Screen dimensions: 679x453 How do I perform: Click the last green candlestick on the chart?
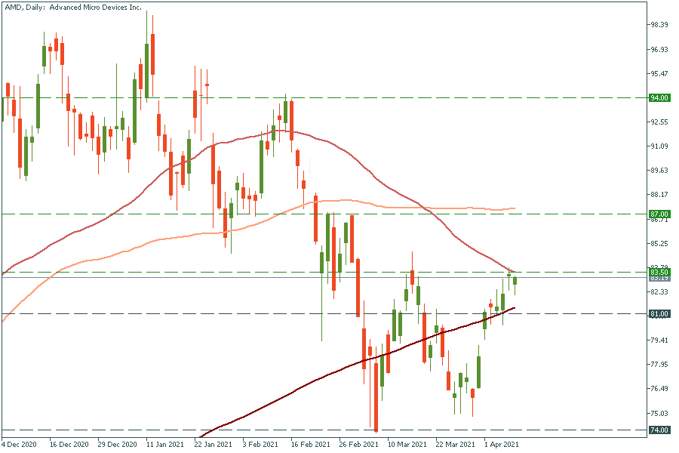(x=515, y=283)
